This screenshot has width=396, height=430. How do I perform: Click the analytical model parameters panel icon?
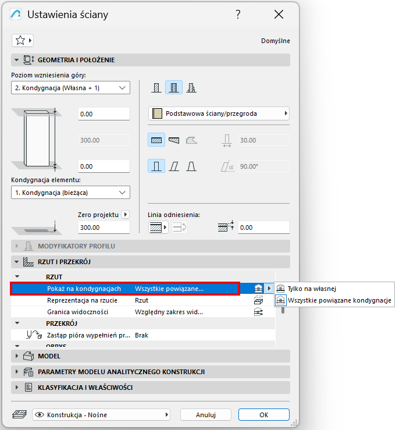(28, 372)
